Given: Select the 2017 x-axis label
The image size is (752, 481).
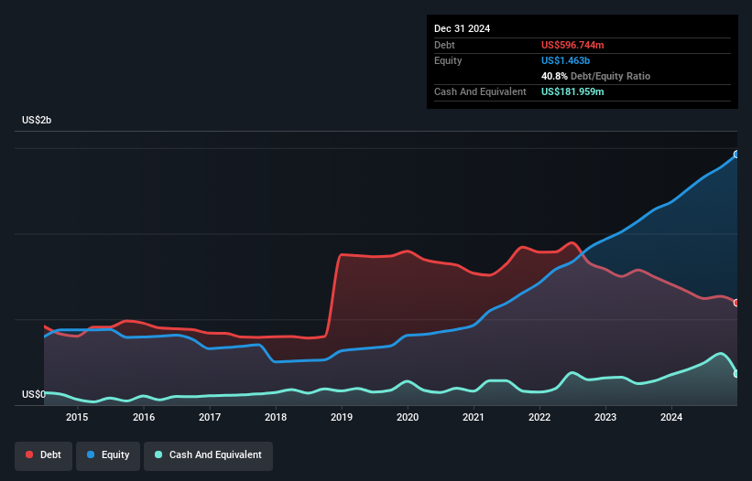Looking at the screenshot, I should click(x=210, y=417).
